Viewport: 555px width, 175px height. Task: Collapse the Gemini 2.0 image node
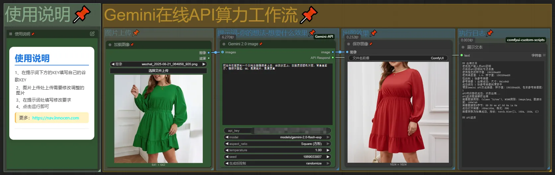coord(224,44)
